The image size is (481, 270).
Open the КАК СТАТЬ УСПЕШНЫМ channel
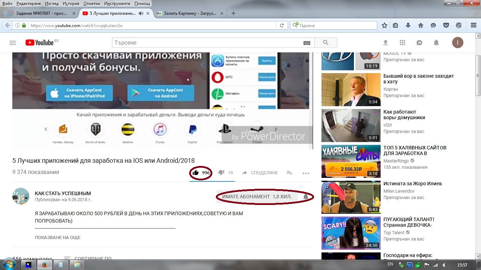click(63, 193)
